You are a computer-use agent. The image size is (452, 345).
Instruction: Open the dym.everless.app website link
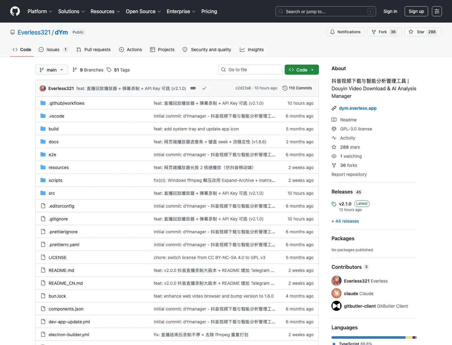pos(358,108)
